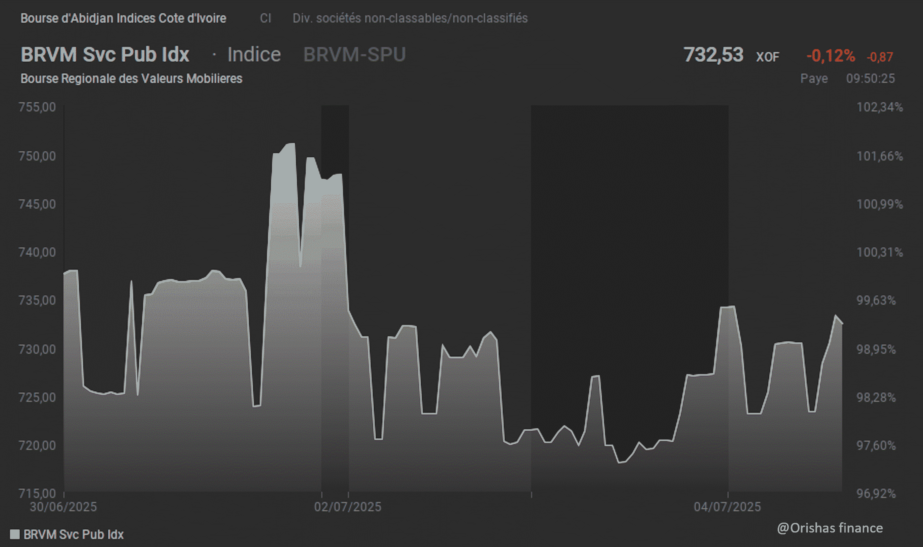
Task: Click 'Bourse d'Abidjan Indices Cote d'Ivoire'
Action: point(123,18)
